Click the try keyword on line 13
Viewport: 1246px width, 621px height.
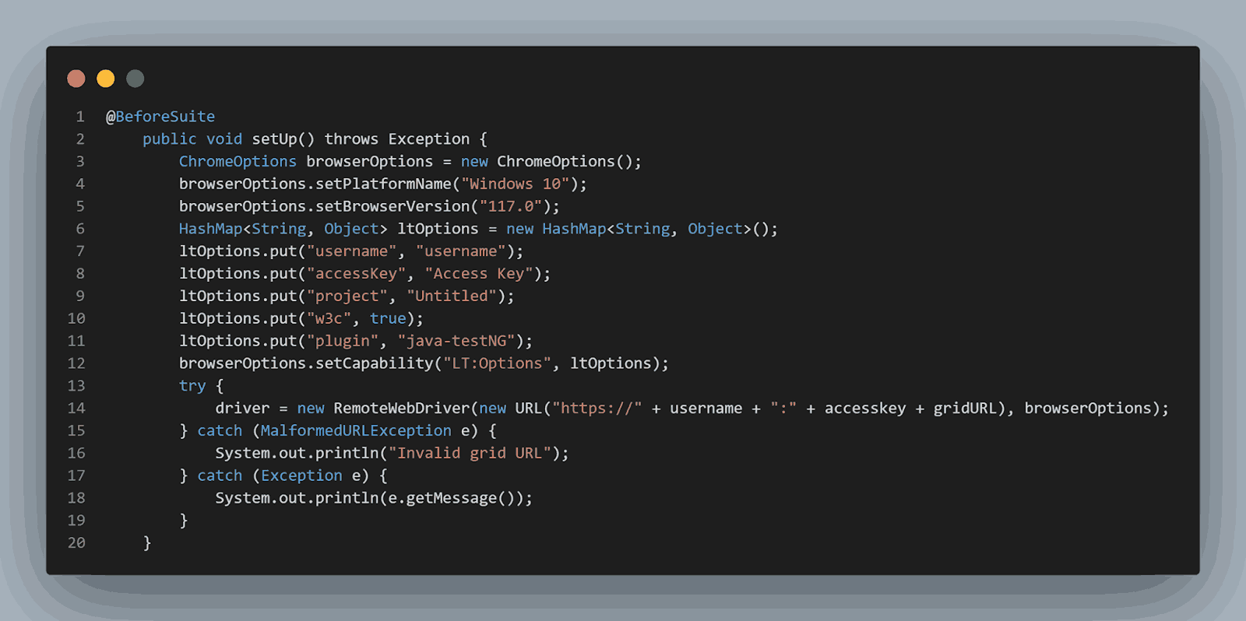click(192, 386)
